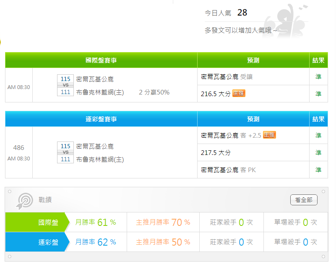Select the 密爾瓦基公鹿 客 PK prediction

coord(228,170)
